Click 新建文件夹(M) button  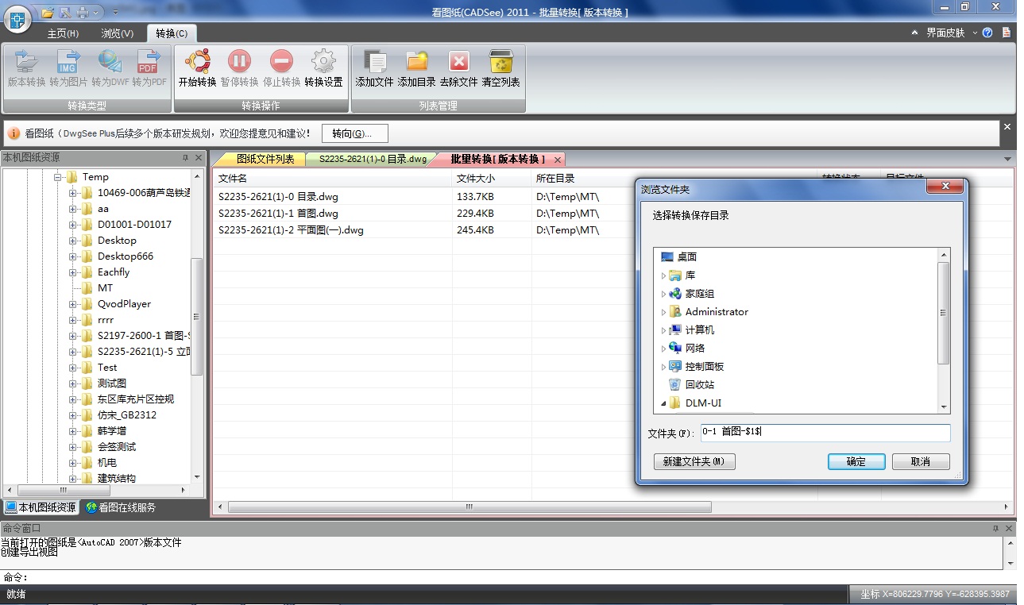(694, 461)
